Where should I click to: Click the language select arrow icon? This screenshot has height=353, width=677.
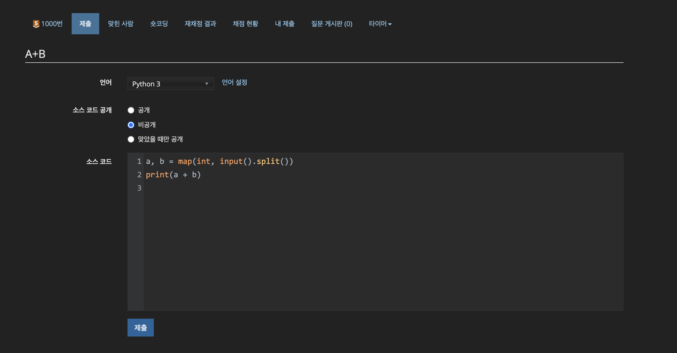point(207,84)
